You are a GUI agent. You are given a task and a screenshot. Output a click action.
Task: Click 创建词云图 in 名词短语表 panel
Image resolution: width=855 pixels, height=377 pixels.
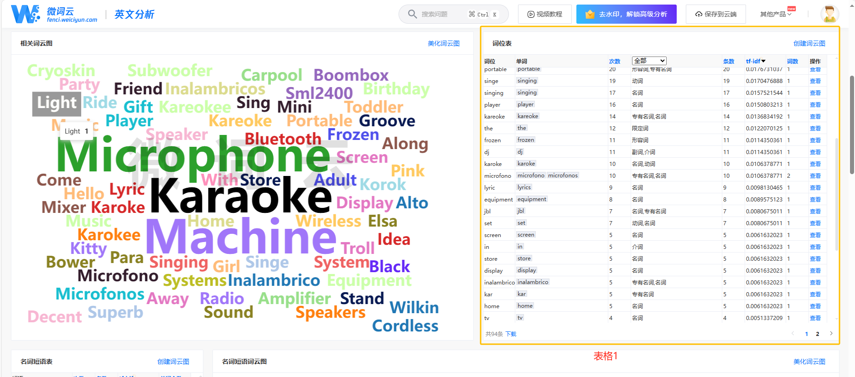tap(173, 362)
